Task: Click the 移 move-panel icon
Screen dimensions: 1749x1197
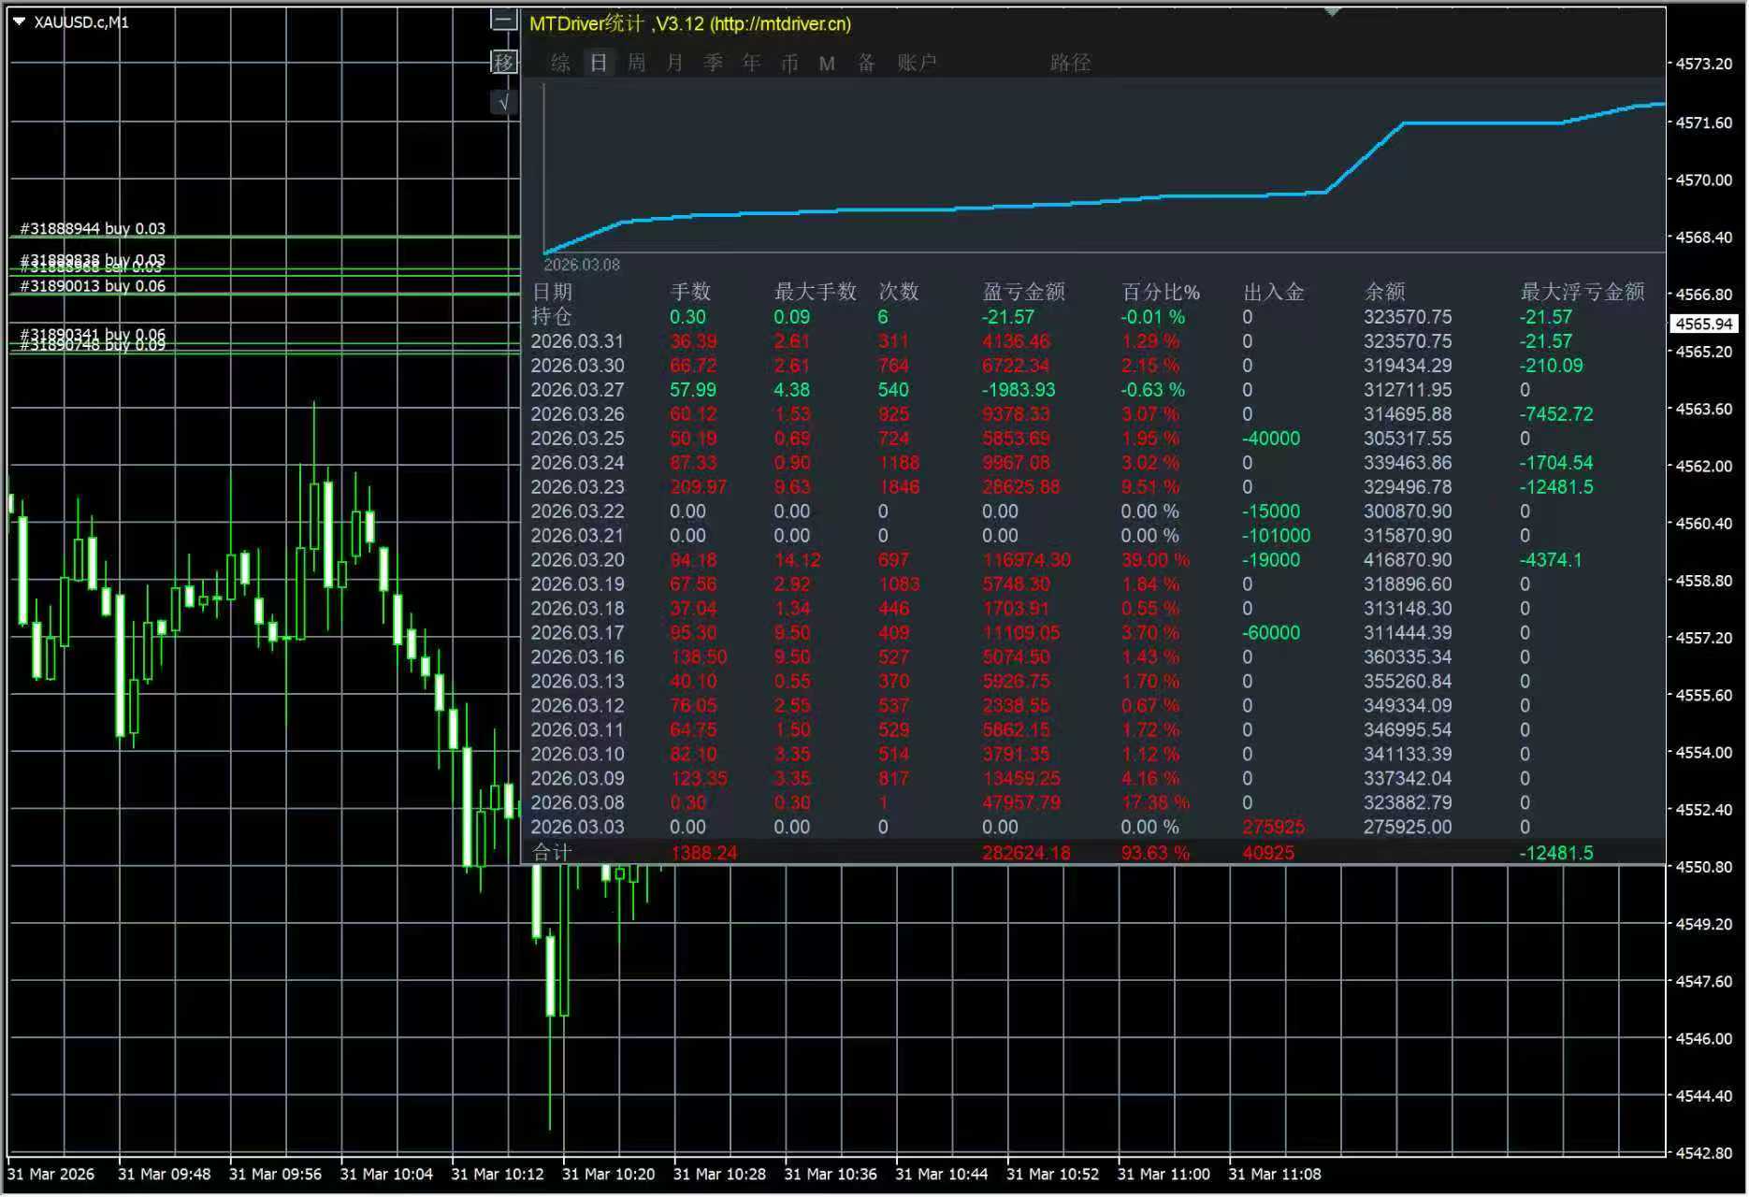Action: [x=504, y=62]
